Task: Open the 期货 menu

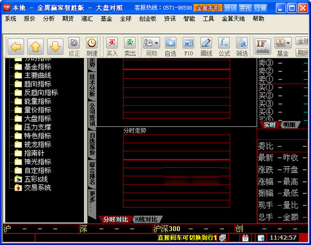Action: [x=68, y=19]
